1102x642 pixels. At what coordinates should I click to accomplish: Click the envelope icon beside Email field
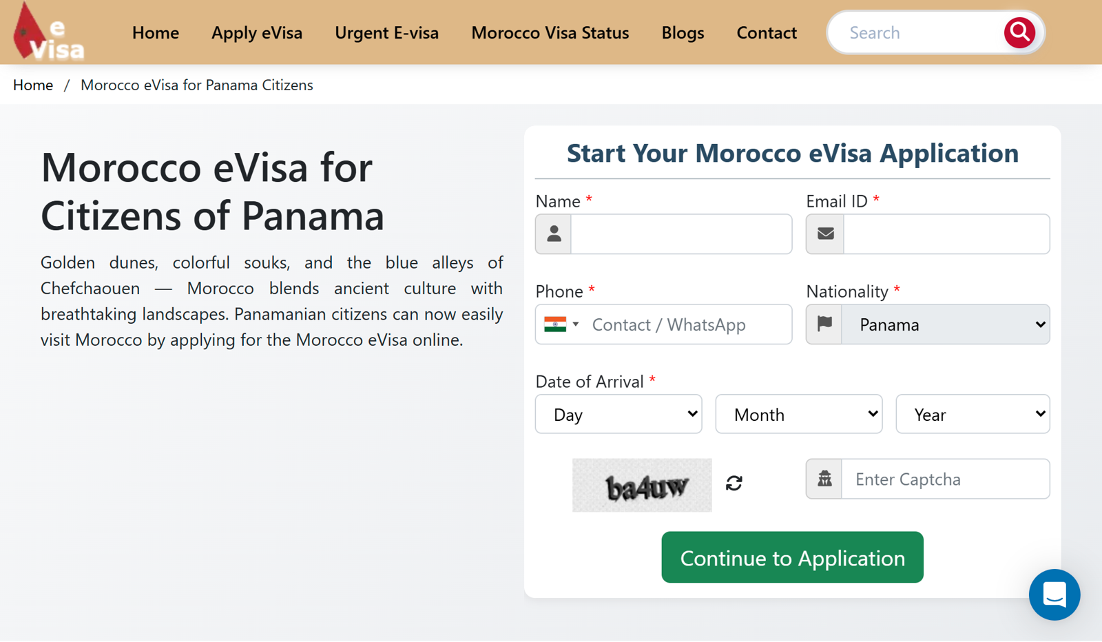tap(825, 234)
